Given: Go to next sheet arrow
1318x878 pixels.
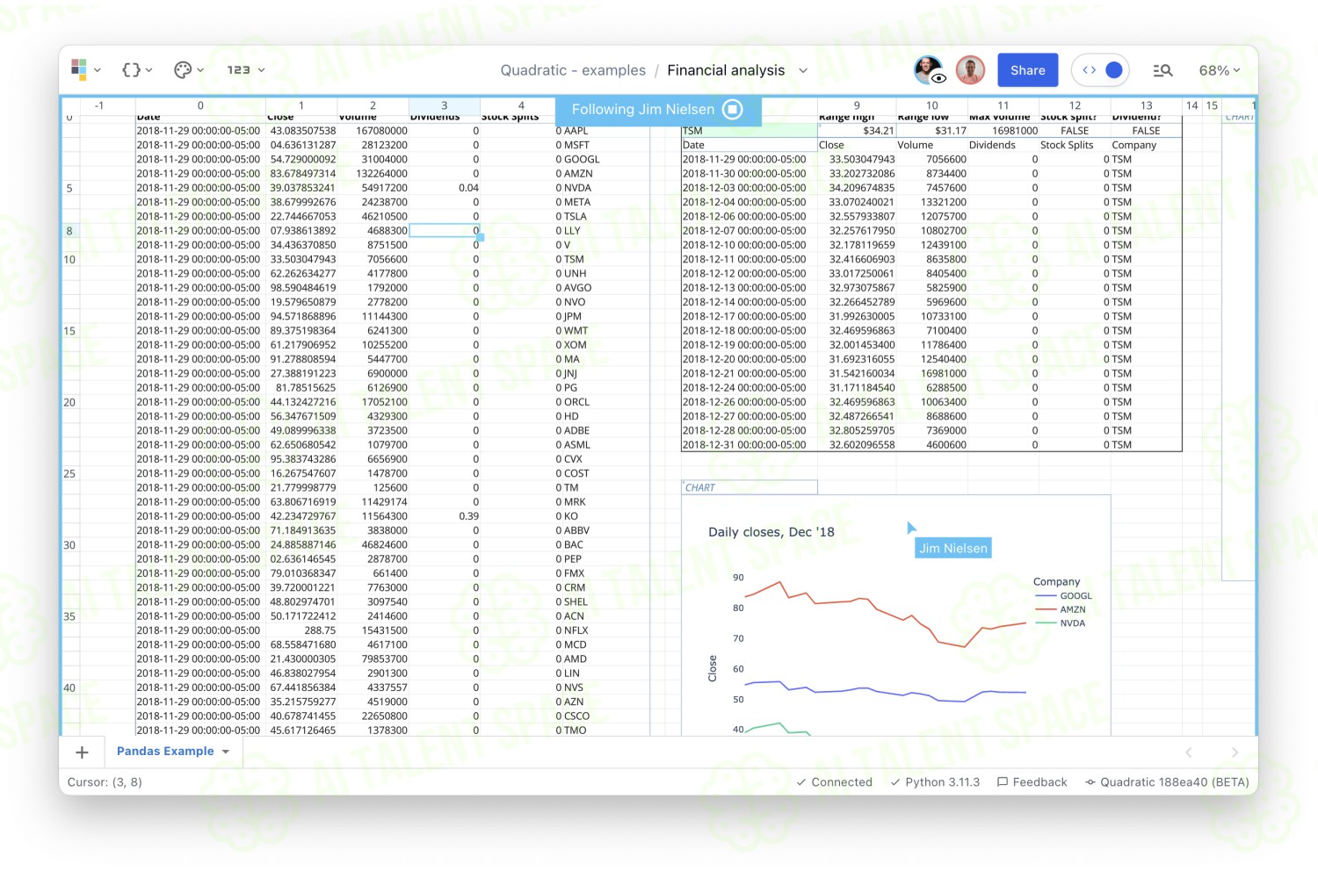Looking at the screenshot, I should [1235, 752].
